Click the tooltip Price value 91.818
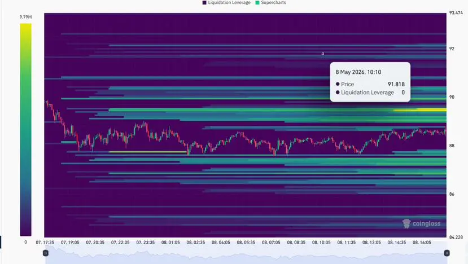 (x=396, y=84)
